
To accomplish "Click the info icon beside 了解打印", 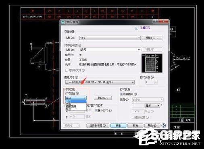I will pyautogui.click(x=137, y=28).
